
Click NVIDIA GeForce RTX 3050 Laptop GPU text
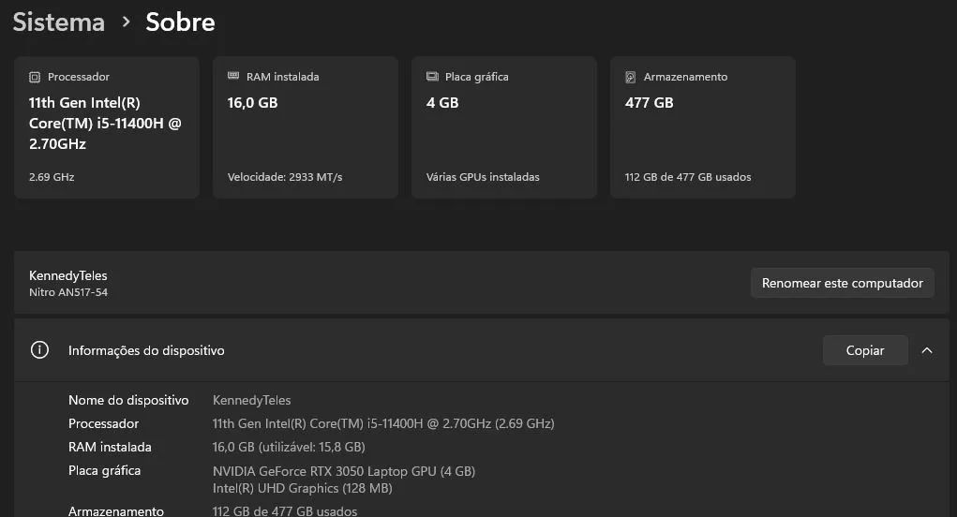[344, 471]
